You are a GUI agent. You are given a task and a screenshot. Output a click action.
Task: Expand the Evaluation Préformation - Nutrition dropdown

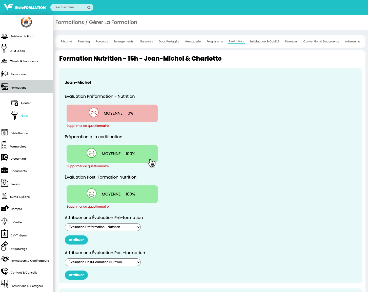click(103, 227)
